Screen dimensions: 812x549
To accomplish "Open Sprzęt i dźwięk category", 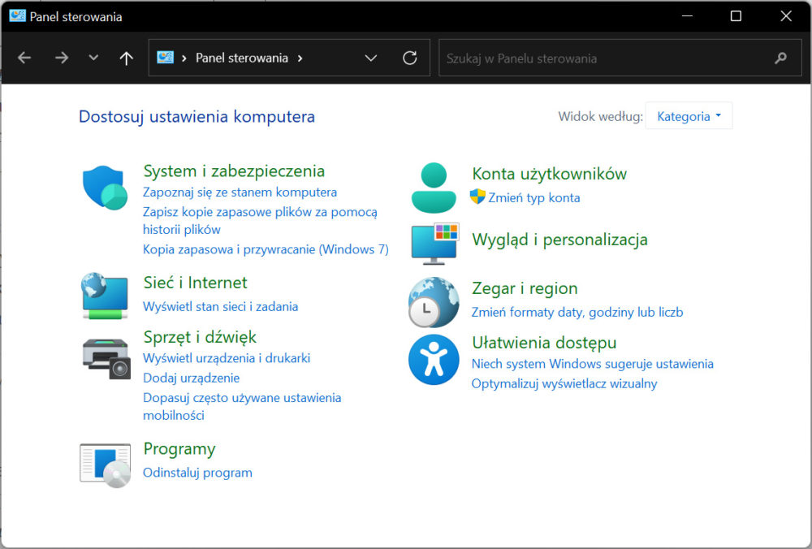I will [x=200, y=337].
